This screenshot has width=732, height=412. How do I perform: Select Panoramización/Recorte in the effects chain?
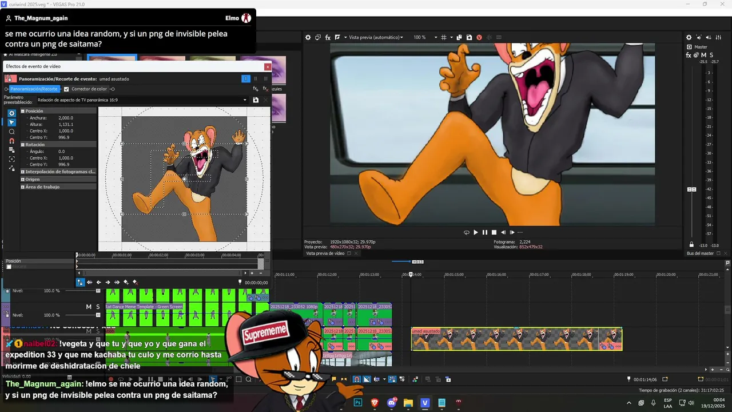pos(35,89)
